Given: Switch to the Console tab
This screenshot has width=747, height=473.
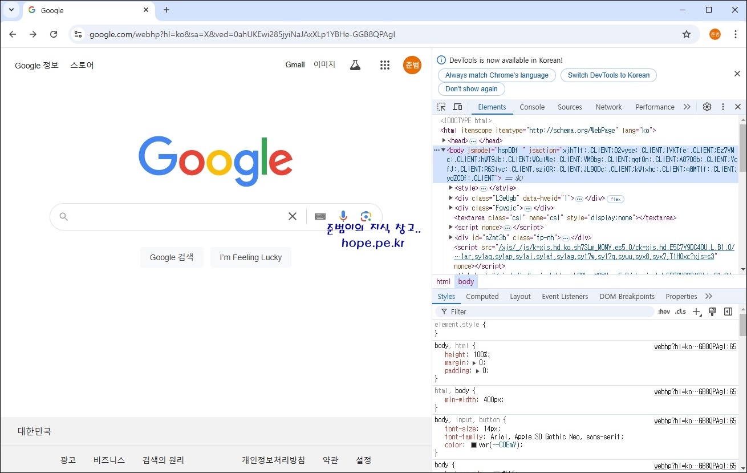Looking at the screenshot, I should [532, 107].
